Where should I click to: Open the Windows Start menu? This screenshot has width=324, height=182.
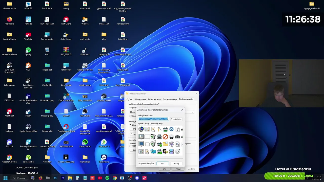click(x=5, y=178)
